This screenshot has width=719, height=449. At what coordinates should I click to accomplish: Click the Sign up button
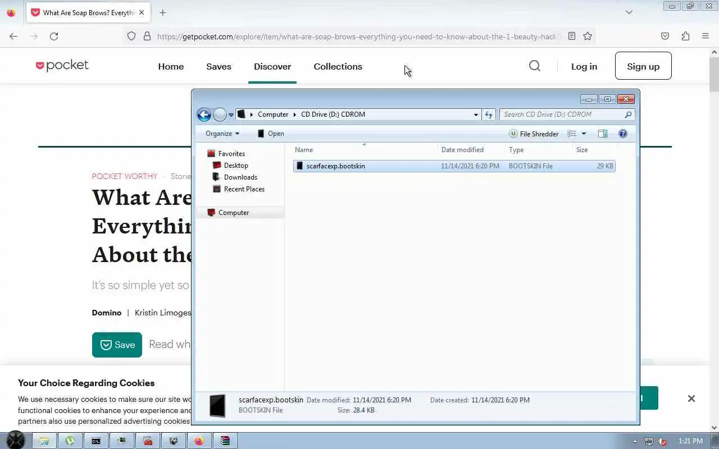point(643,66)
